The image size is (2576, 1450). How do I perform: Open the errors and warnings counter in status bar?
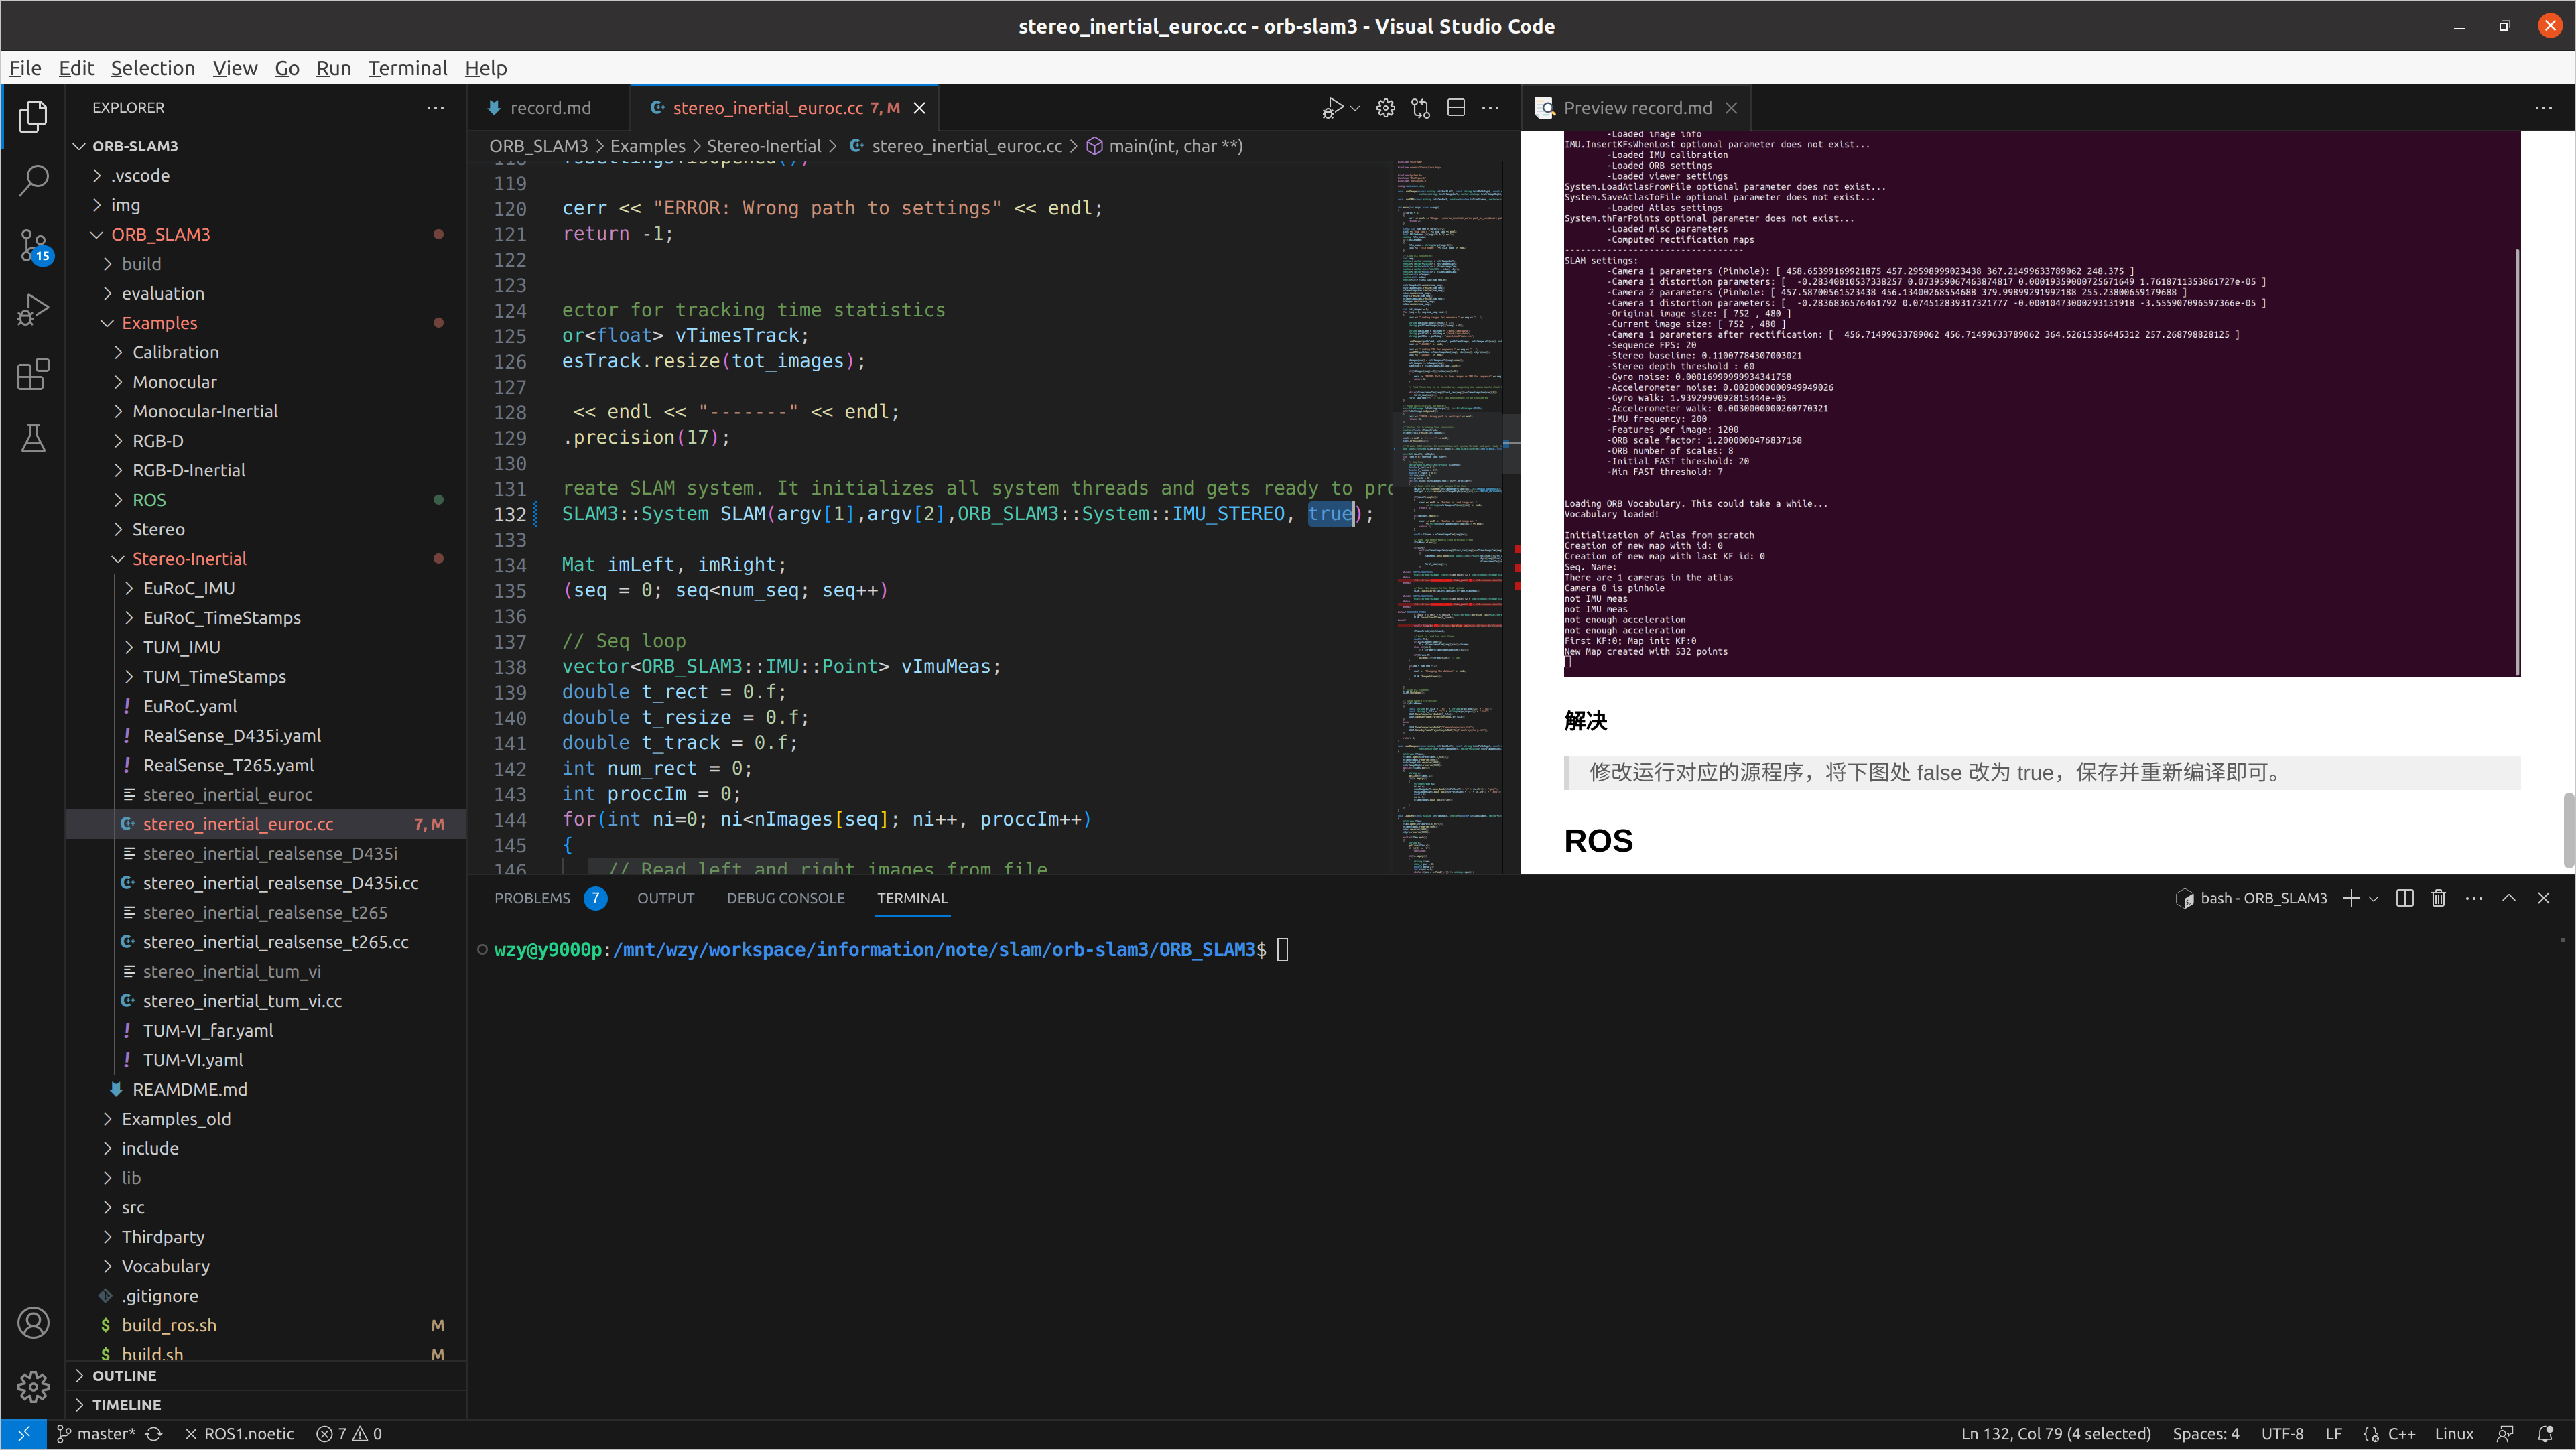point(349,1434)
